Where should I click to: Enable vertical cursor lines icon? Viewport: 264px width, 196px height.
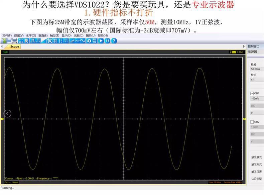point(60,41)
